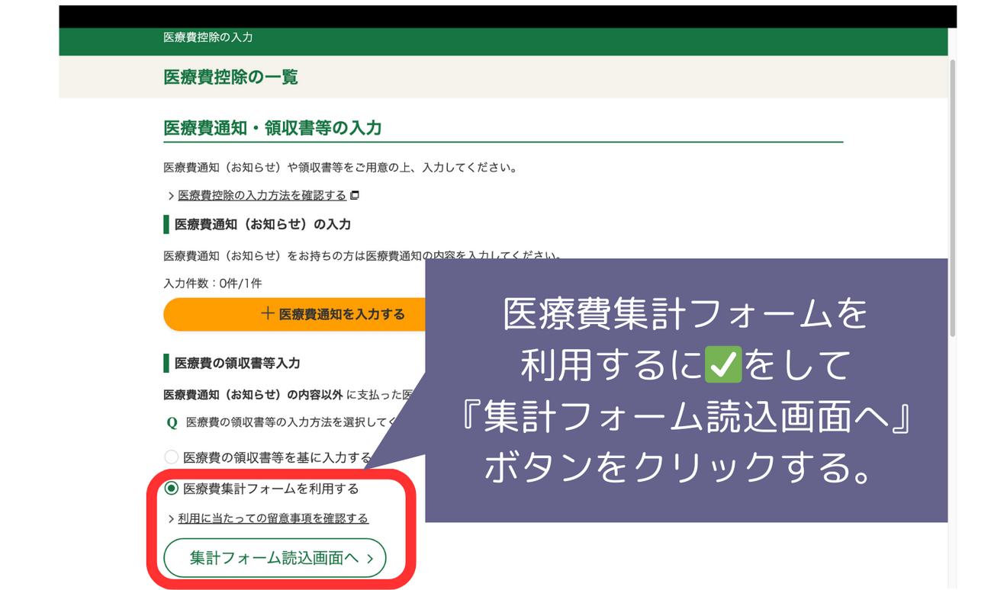Image resolution: width=1007 pixels, height=590 pixels.
Task: Select 医療費集計フォームを利用する radio button
Action: (172, 488)
